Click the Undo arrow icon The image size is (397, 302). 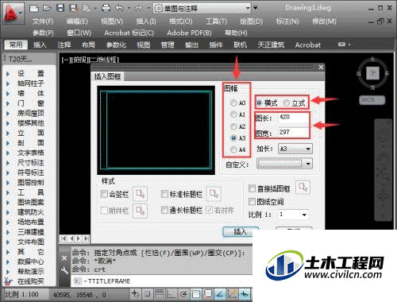[x=119, y=8]
